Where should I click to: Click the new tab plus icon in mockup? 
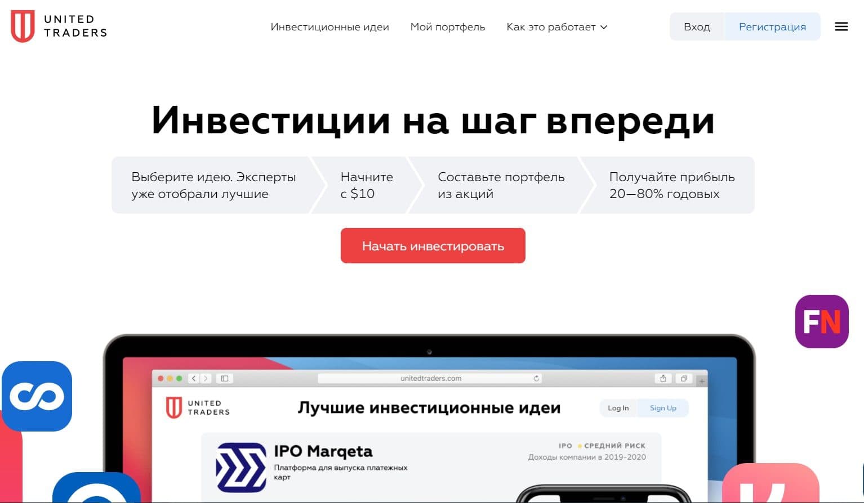[702, 381]
